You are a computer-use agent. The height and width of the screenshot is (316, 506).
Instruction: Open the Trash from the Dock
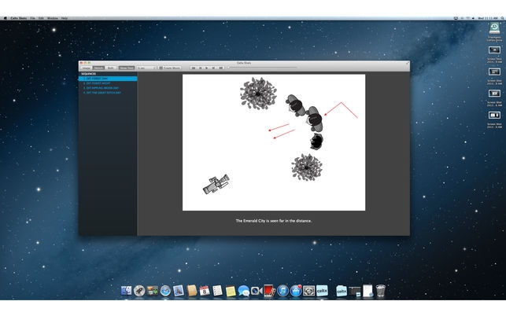click(380, 291)
